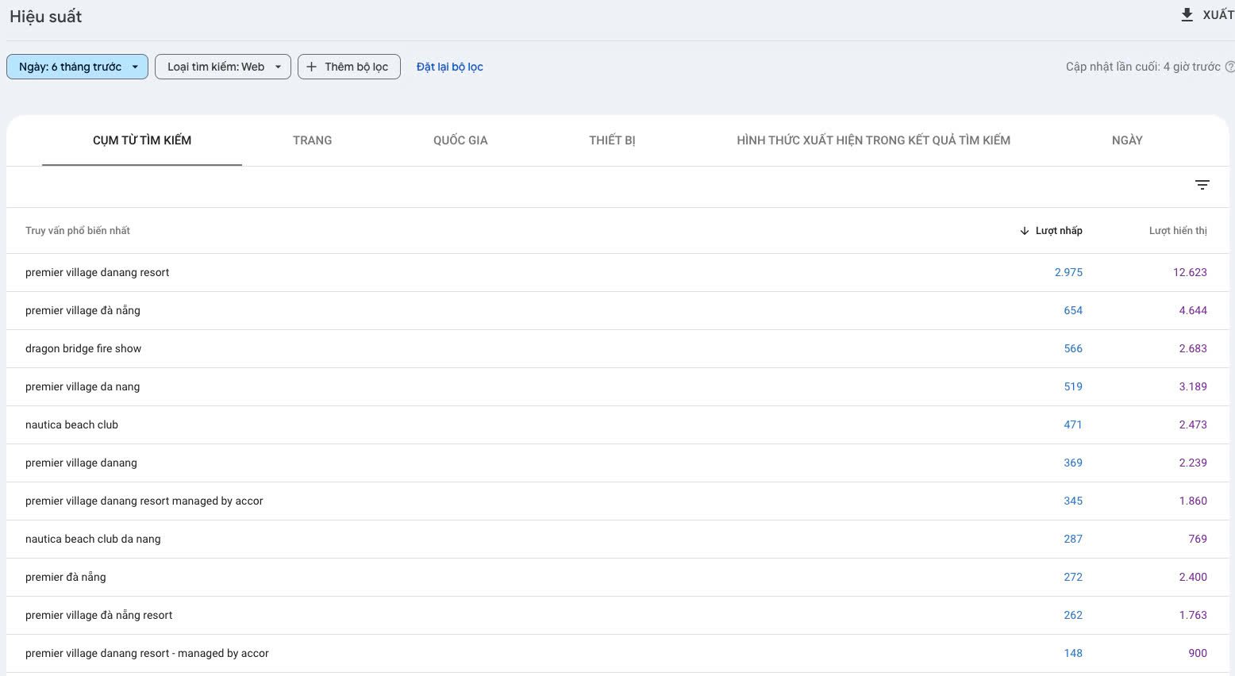Click the 4.644 impressions value
The height and width of the screenshot is (676, 1235).
1193,310
